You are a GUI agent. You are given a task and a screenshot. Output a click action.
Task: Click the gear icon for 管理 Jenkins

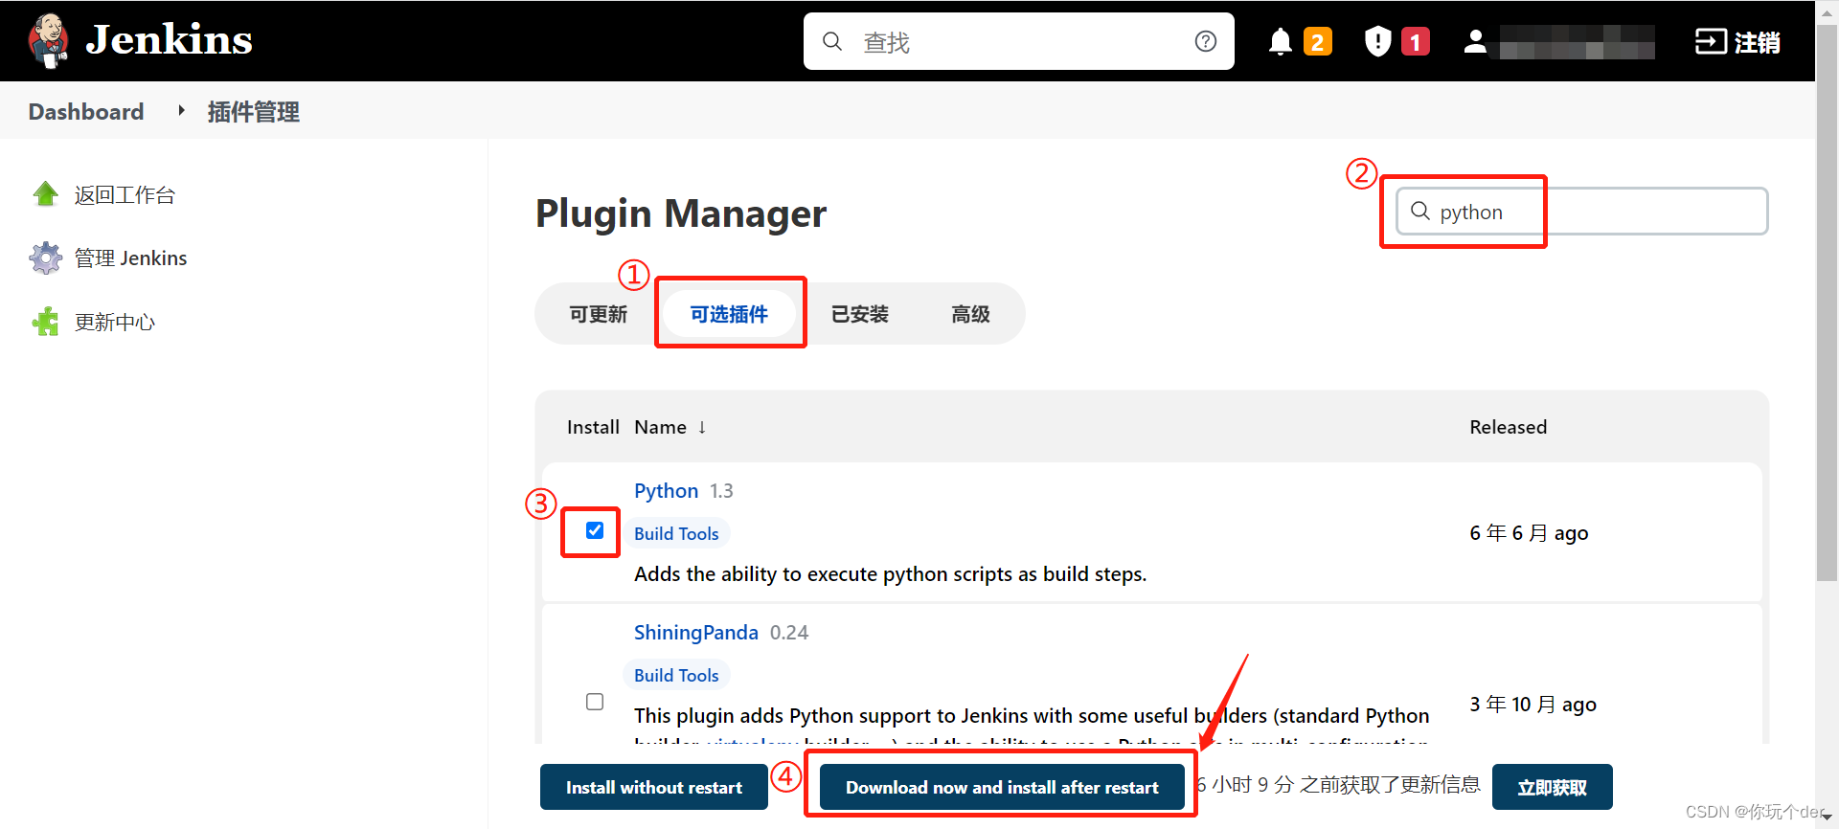tap(45, 258)
